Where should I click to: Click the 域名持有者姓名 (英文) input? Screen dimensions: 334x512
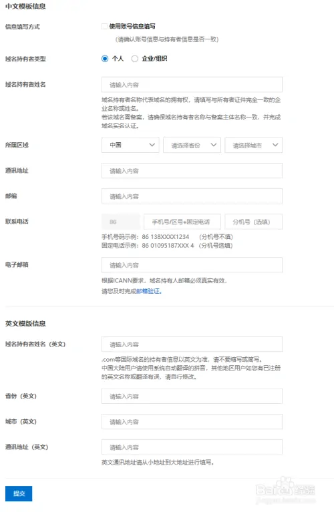pos(192,344)
